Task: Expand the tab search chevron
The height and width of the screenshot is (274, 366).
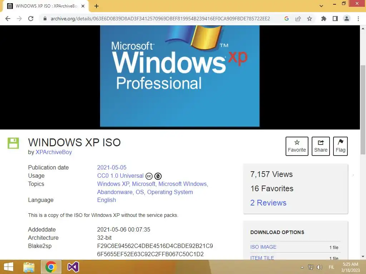Action: (321, 6)
